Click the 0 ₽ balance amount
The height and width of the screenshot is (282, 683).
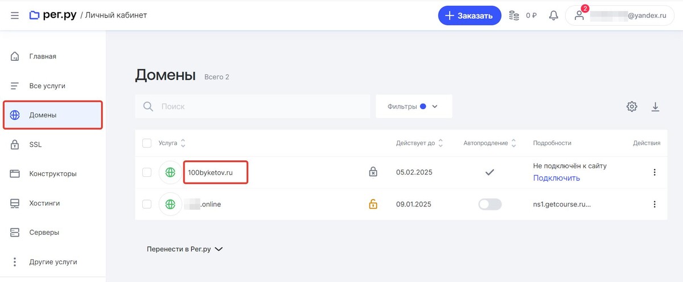pos(532,15)
